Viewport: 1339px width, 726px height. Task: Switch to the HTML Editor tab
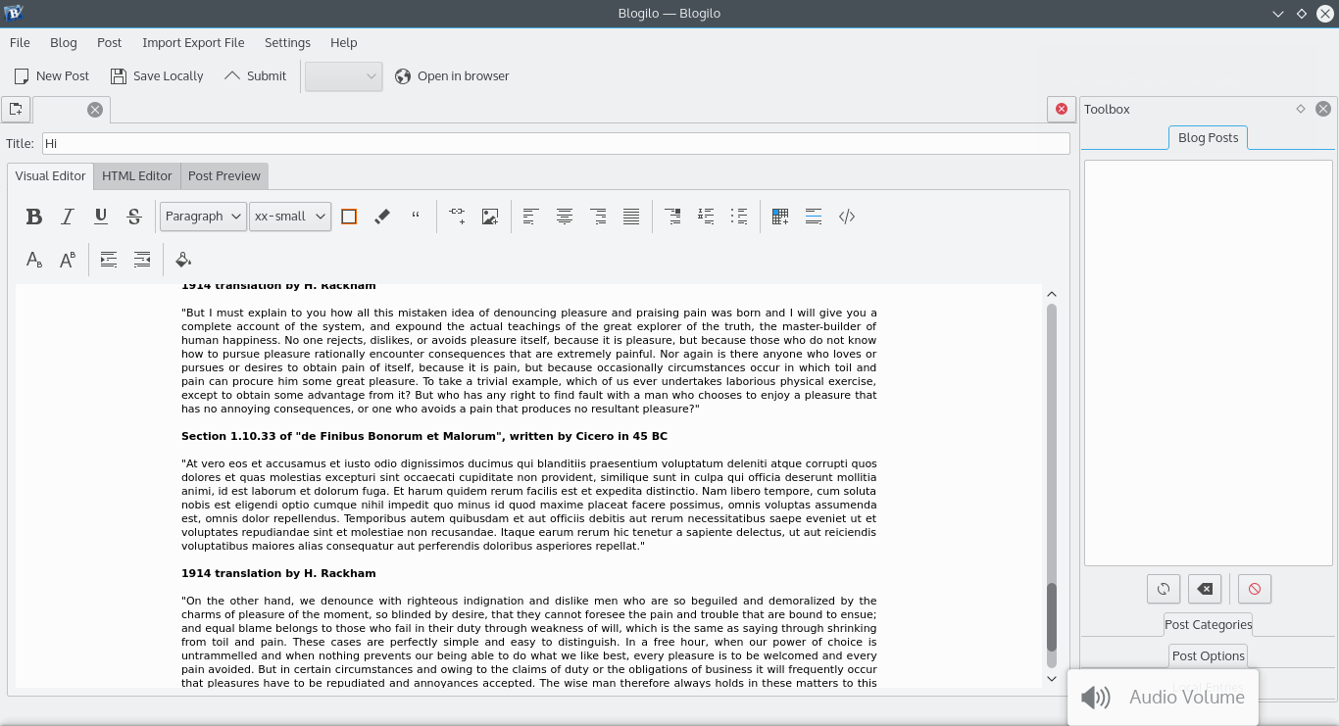[x=137, y=176]
